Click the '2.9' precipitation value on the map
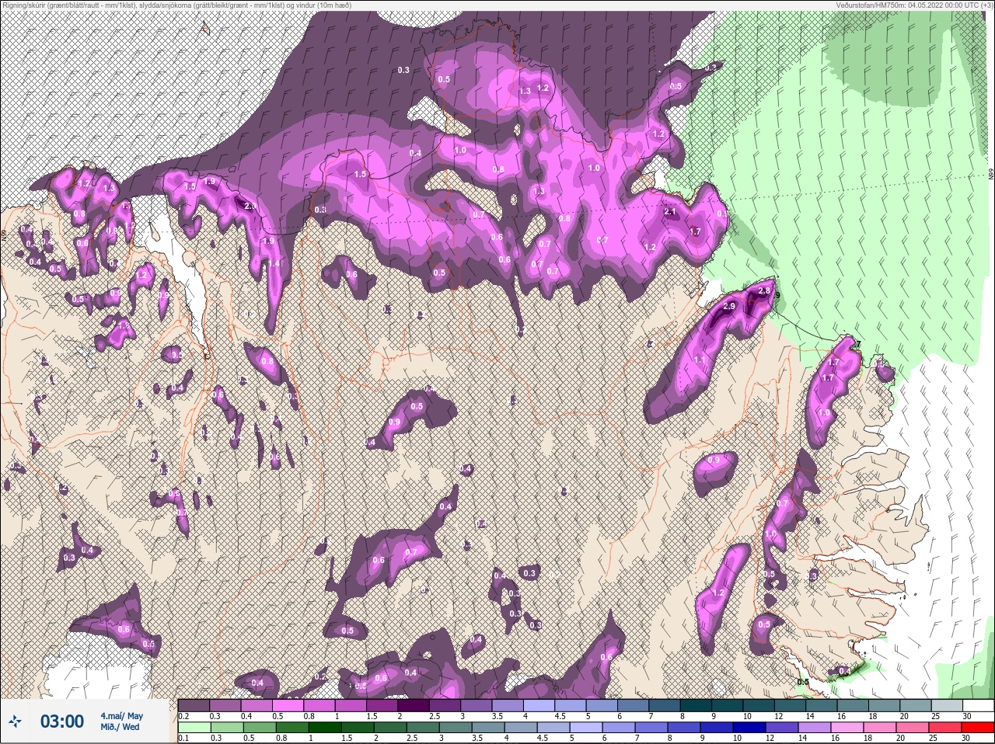995x744 pixels. (729, 307)
